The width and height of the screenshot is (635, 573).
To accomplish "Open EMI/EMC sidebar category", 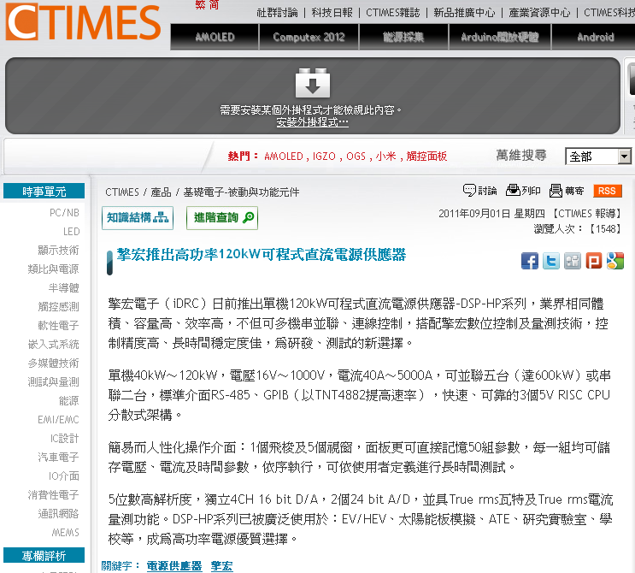I will [x=58, y=420].
